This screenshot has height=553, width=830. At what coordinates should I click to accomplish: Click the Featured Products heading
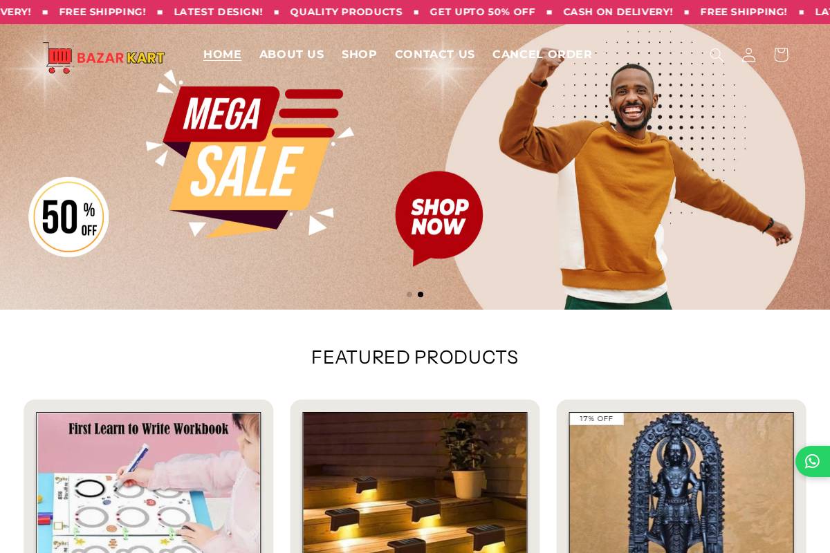(415, 357)
